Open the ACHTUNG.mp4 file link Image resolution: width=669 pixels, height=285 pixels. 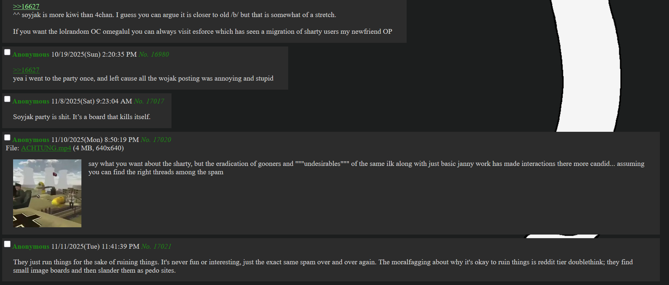[x=46, y=148]
